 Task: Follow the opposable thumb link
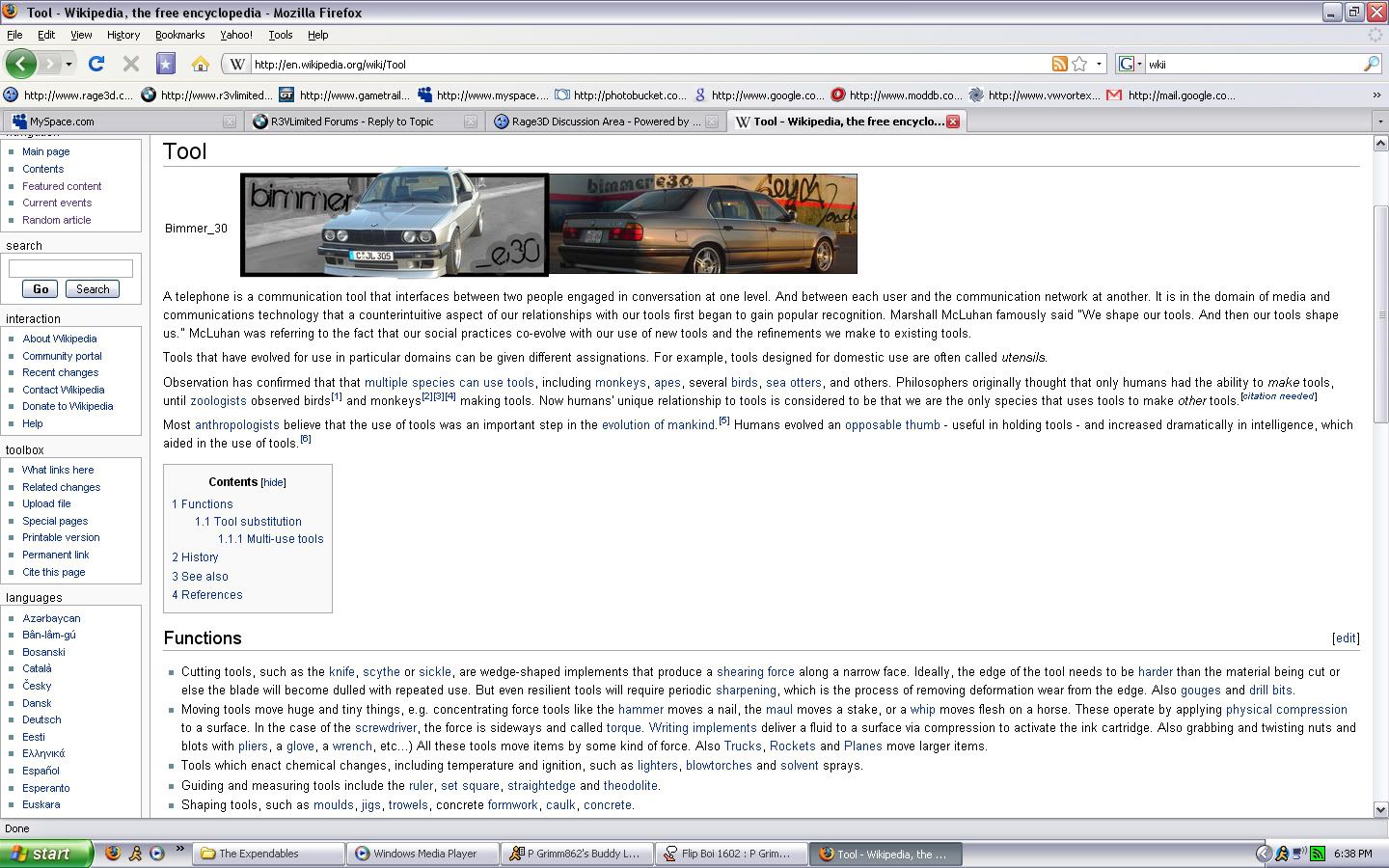pyautogui.click(x=891, y=425)
